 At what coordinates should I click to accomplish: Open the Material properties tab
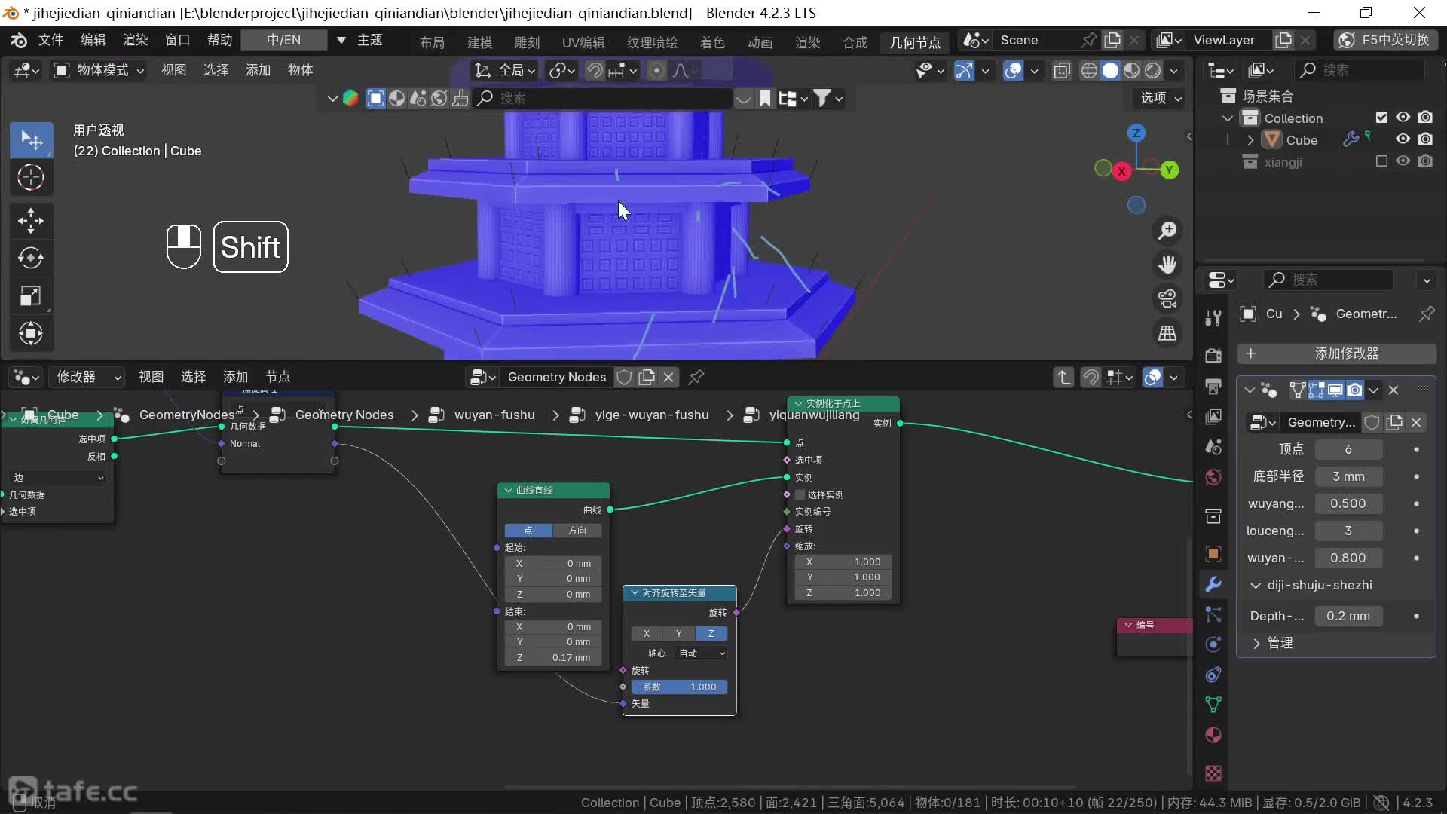point(1213,735)
